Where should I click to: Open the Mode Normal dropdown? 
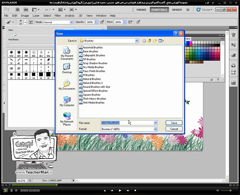tap(58, 22)
